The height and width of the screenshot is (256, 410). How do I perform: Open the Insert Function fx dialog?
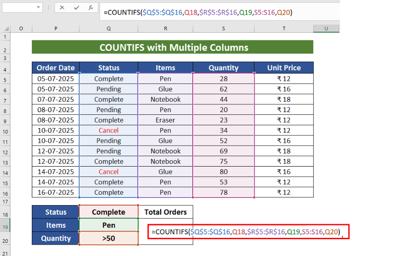(90, 8)
